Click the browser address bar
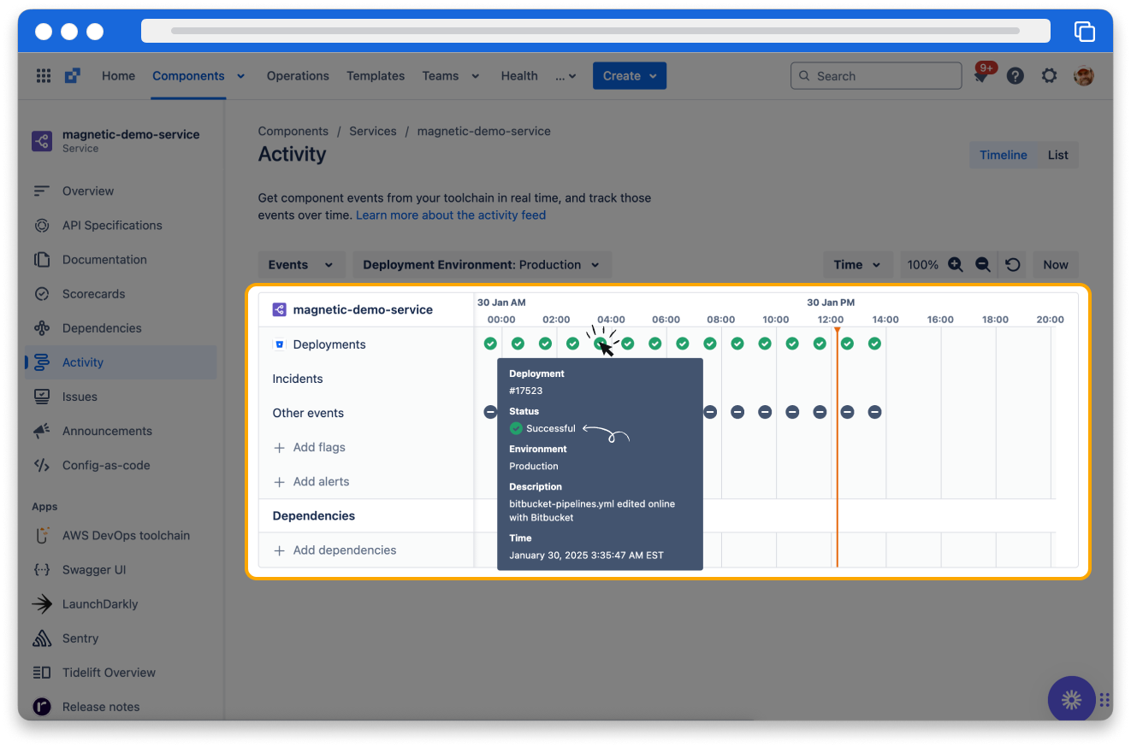This screenshot has height=747, width=1131. pyautogui.click(x=595, y=31)
